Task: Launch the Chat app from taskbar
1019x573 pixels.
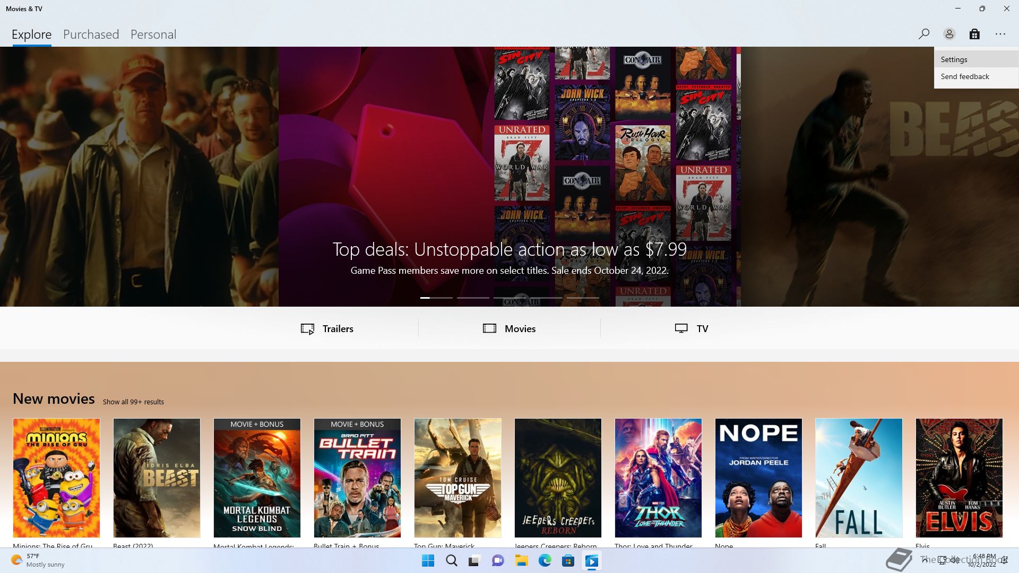Action: (498, 561)
